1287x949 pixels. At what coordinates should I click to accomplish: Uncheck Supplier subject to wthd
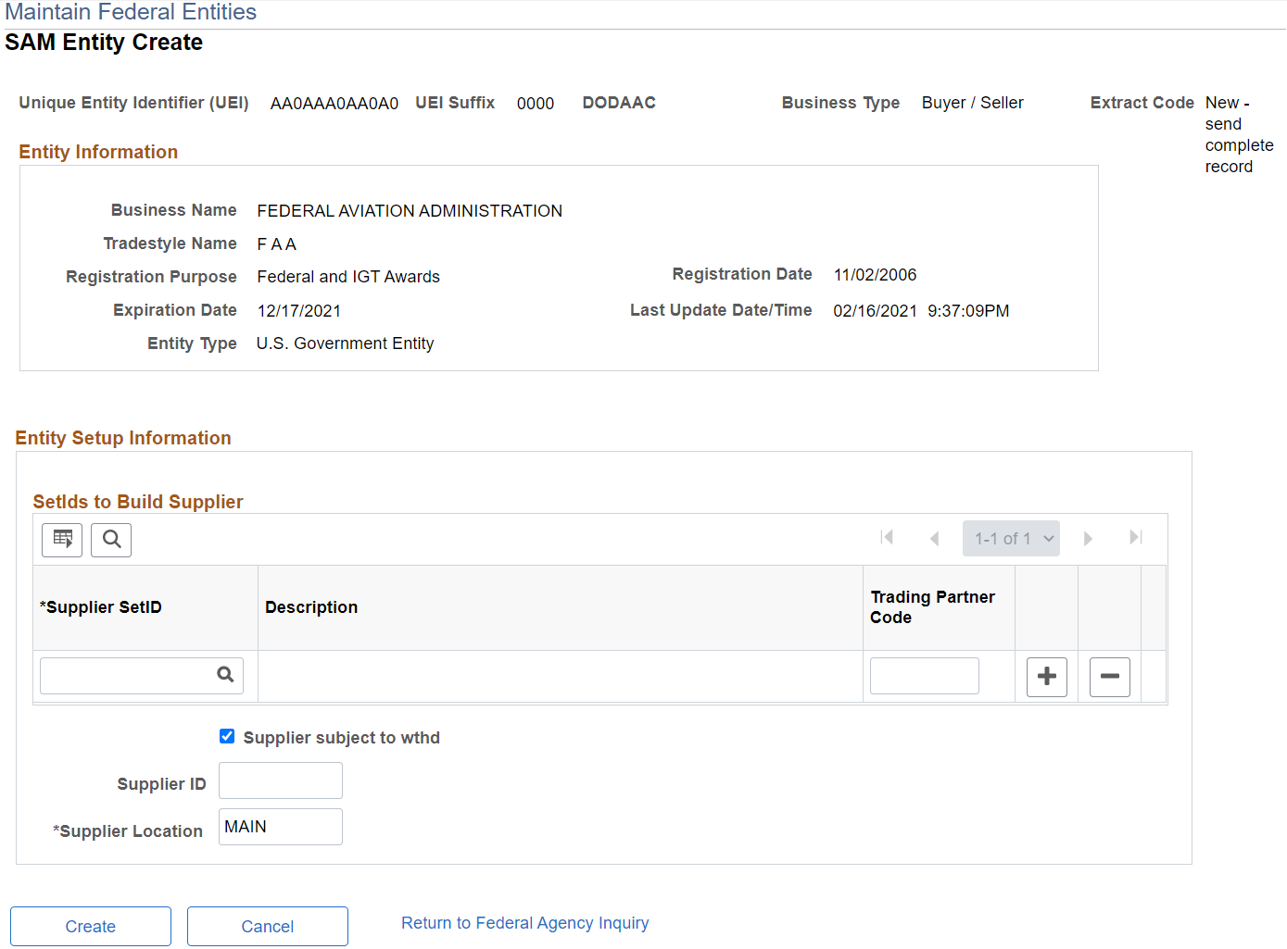227,737
